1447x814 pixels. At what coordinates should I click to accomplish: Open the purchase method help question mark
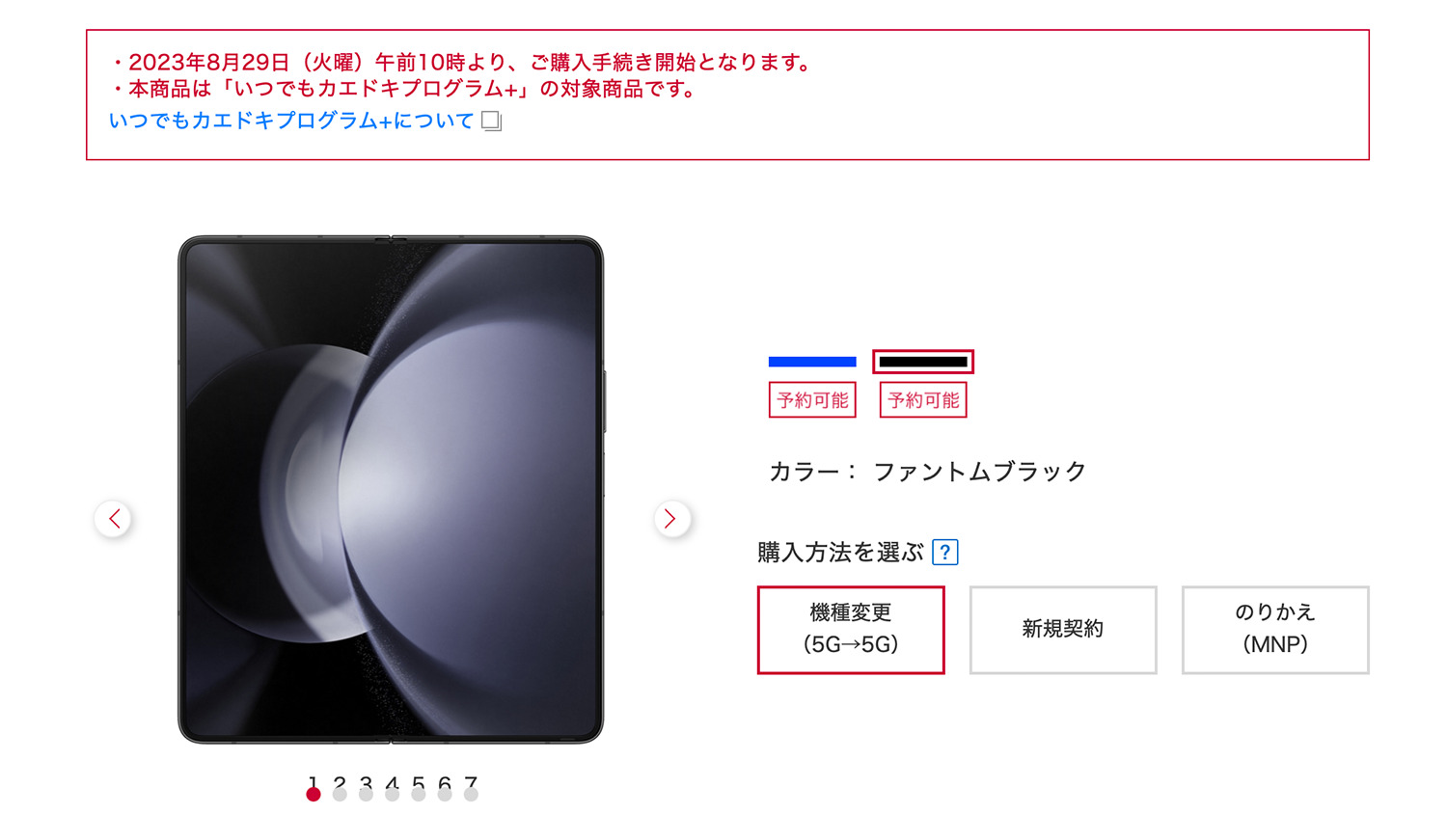[x=945, y=553]
